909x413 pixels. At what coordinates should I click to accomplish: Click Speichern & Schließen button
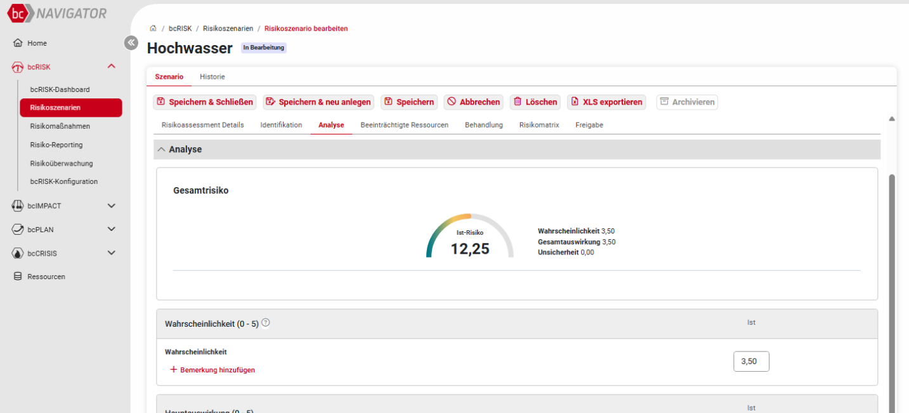point(204,102)
